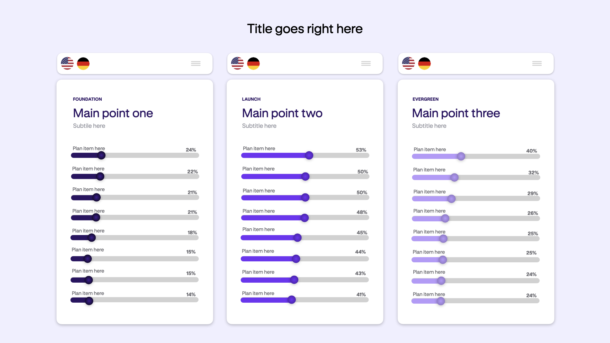The image size is (610, 343).
Task: Click the Main point one heading
Action: tap(113, 113)
